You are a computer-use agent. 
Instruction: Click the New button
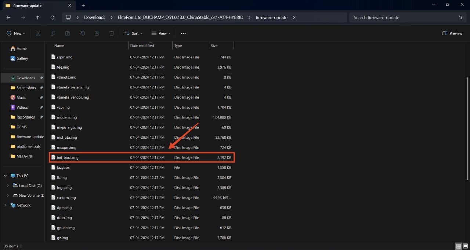point(16,33)
